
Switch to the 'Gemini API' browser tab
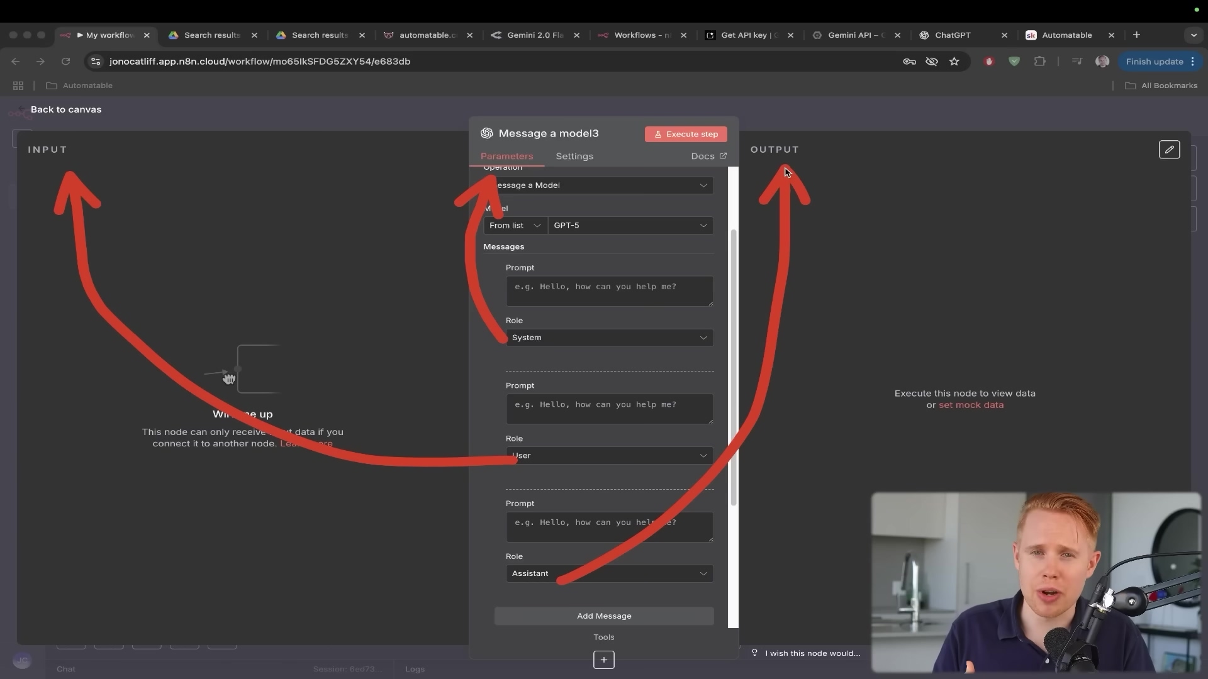[x=856, y=35]
